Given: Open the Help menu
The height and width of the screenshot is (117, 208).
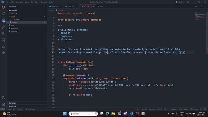Looking at the screenshot, I should coord(51,2).
